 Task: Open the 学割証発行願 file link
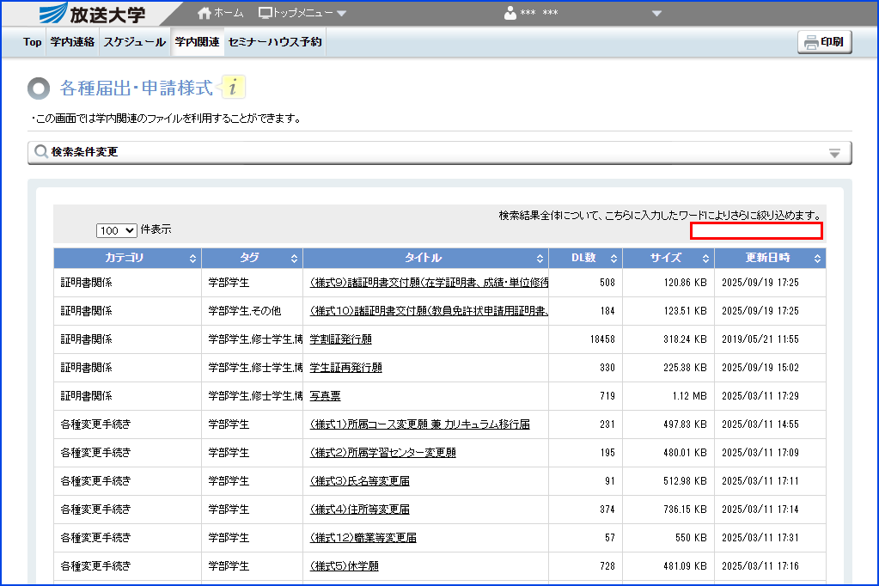pos(340,339)
